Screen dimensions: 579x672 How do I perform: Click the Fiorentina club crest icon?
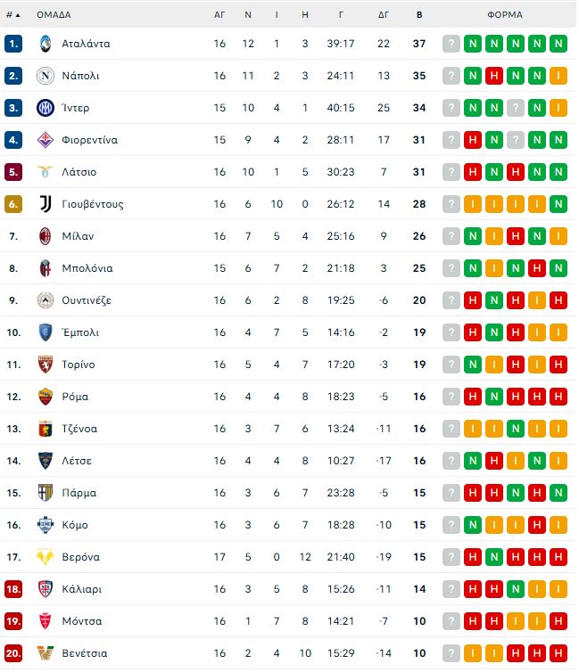(x=45, y=140)
